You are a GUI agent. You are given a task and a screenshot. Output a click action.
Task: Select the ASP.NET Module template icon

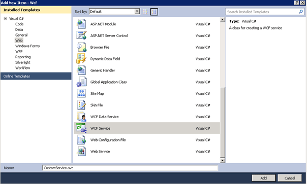[x=81, y=24]
